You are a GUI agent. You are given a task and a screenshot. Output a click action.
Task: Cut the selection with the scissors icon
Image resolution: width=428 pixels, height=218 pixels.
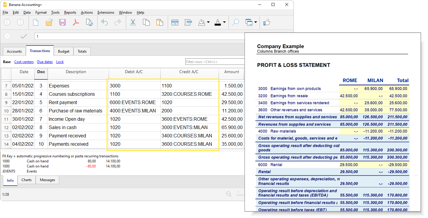133,22
